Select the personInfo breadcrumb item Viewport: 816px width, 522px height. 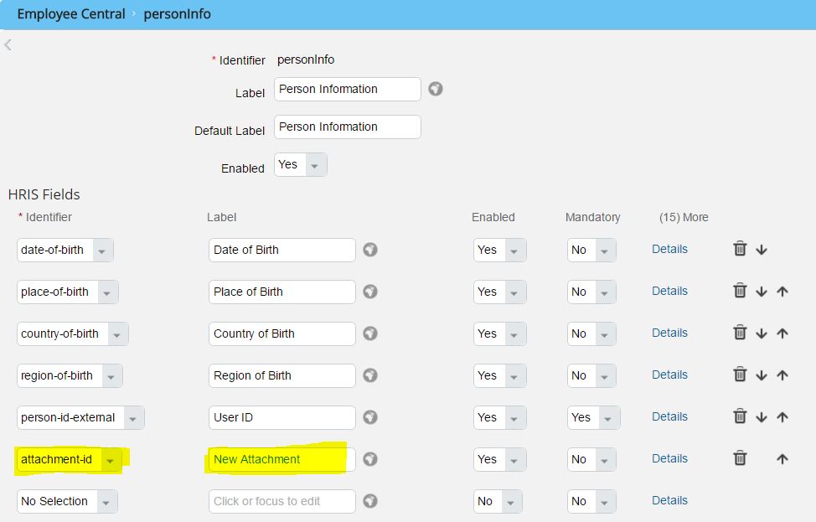pos(177,14)
